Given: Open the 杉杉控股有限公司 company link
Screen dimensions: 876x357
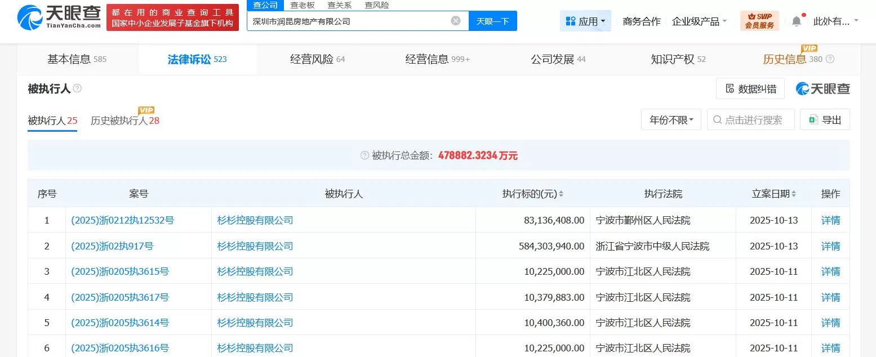Looking at the screenshot, I should tap(255, 220).
